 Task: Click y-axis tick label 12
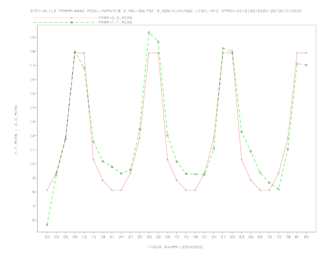(x=32, y=136)
